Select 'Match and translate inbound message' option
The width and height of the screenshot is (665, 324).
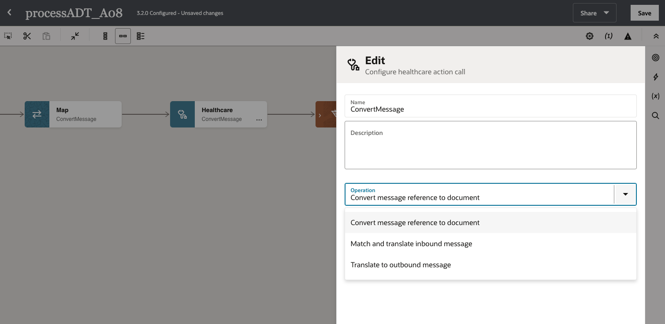coord(411,244)
